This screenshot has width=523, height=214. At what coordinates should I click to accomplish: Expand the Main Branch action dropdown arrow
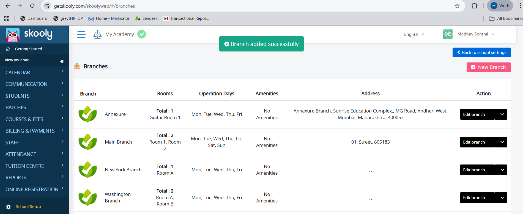click(x=502, y=142)
